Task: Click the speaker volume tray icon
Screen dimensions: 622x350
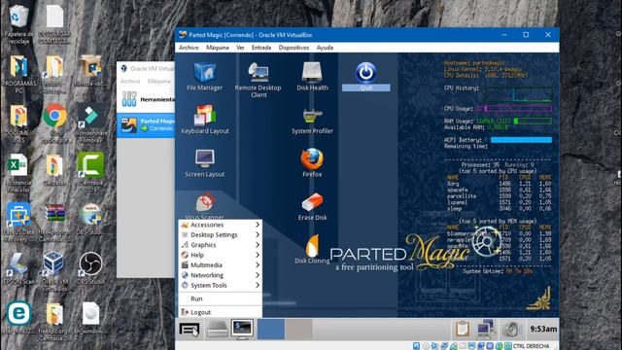Action: pos(512,329)
